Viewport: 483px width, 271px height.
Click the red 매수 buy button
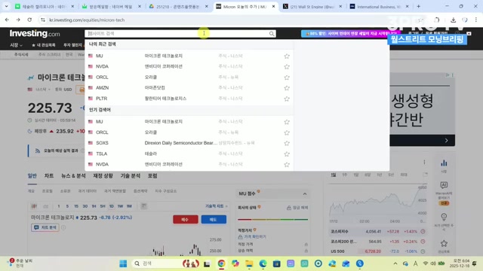186,219
